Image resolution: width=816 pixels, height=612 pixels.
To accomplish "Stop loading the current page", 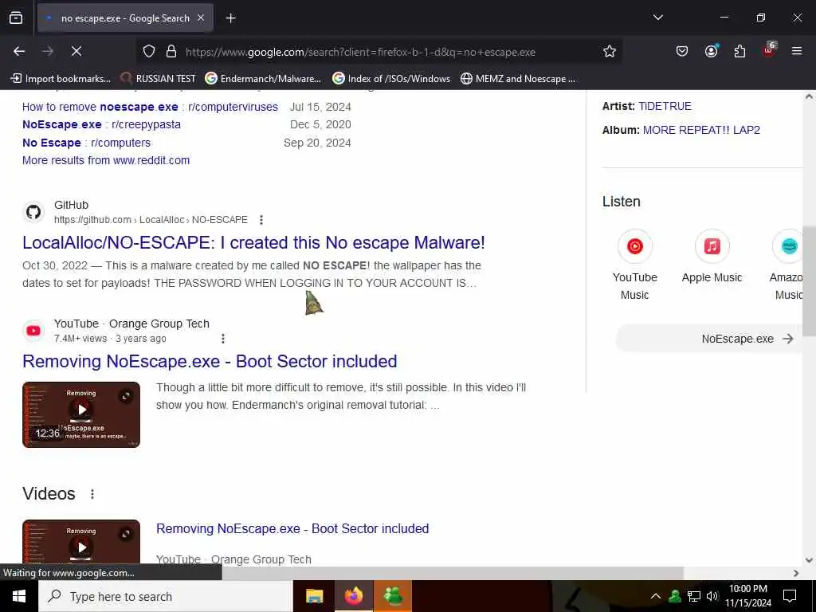I will 76,51.
